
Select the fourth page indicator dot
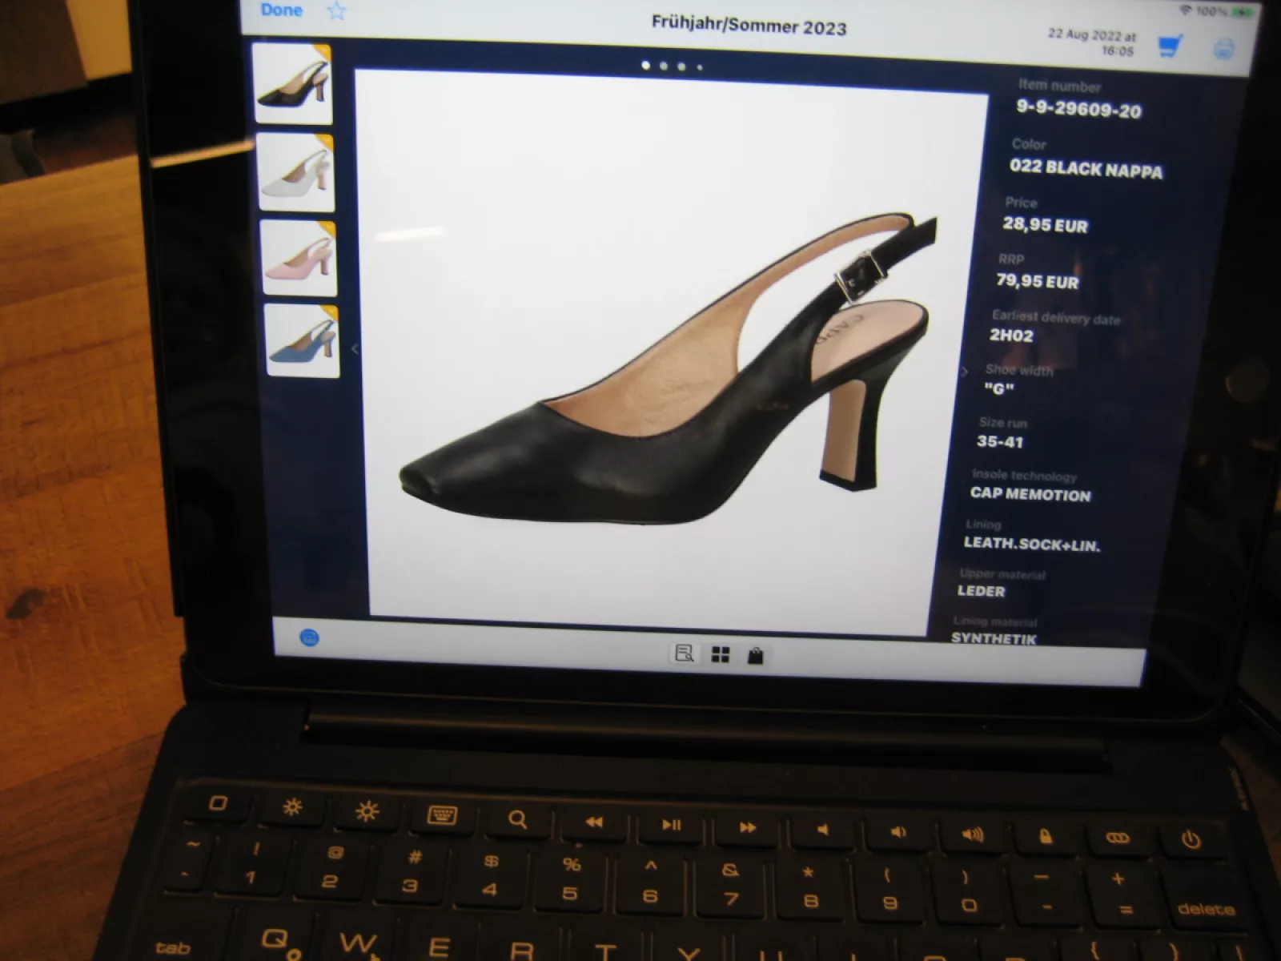pyautogui.click(x=700, y=67)
